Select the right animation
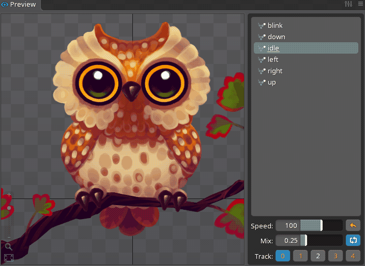The width and height of the screenshot is (365, 266). pos(275,71)
